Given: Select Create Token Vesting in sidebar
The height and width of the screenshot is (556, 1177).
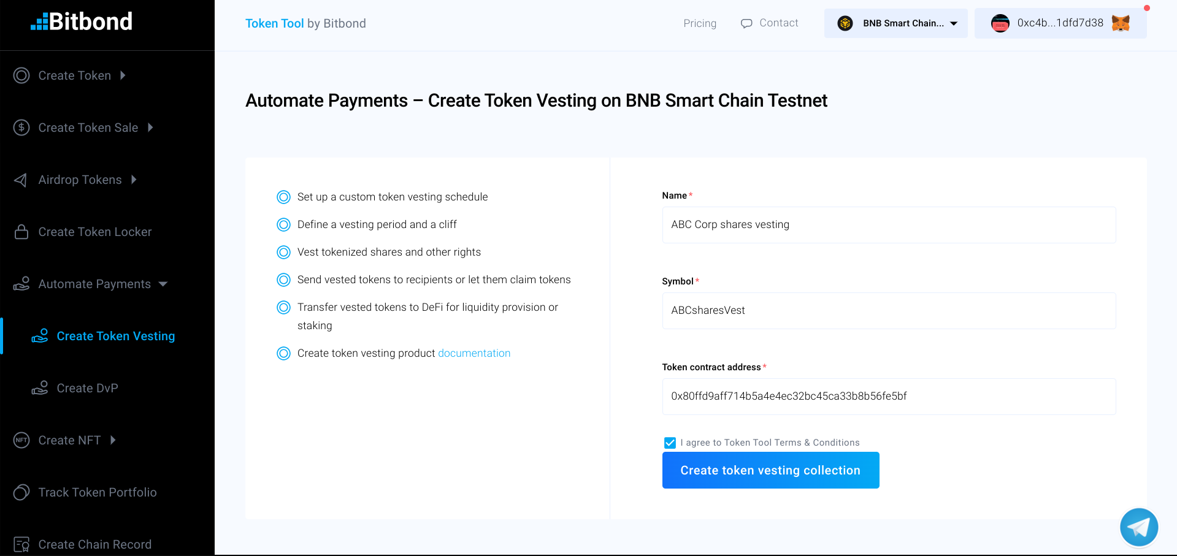Looking at the screenshot, I should [115, 336].
